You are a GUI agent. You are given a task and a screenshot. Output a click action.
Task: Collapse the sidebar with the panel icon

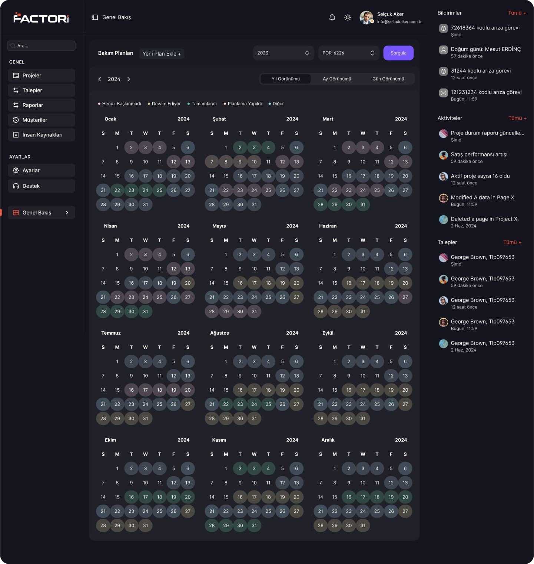[x=95, y=17]
